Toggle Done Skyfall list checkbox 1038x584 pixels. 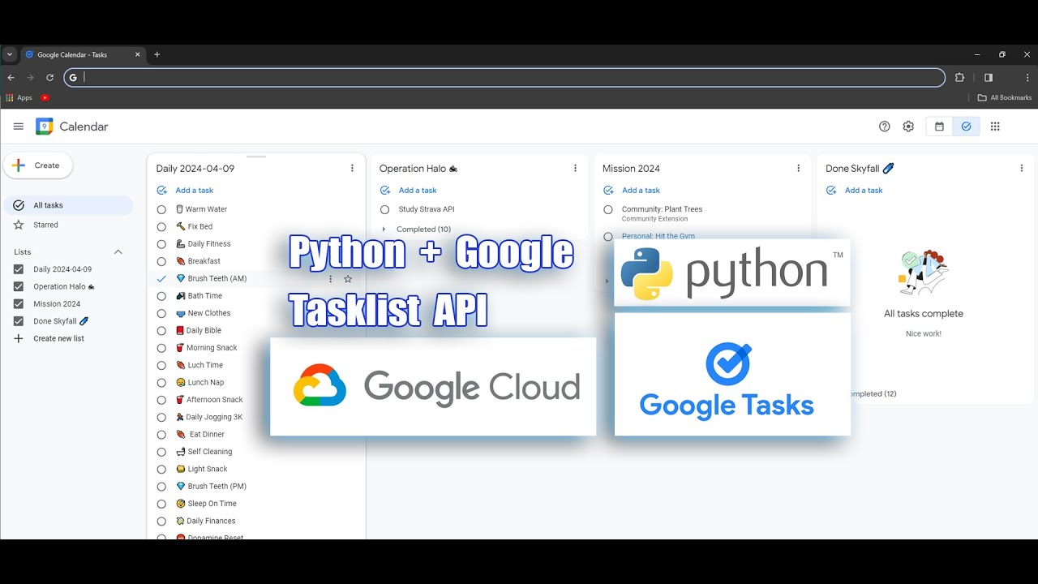pyautogui.click(x=19, y=321)
